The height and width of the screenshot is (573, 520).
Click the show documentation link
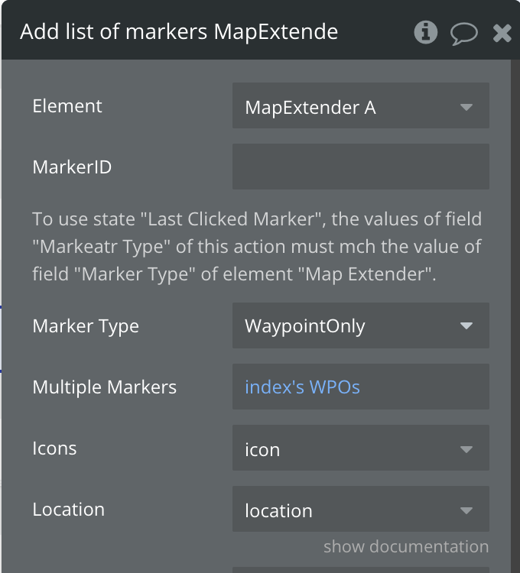coord(405,546)
